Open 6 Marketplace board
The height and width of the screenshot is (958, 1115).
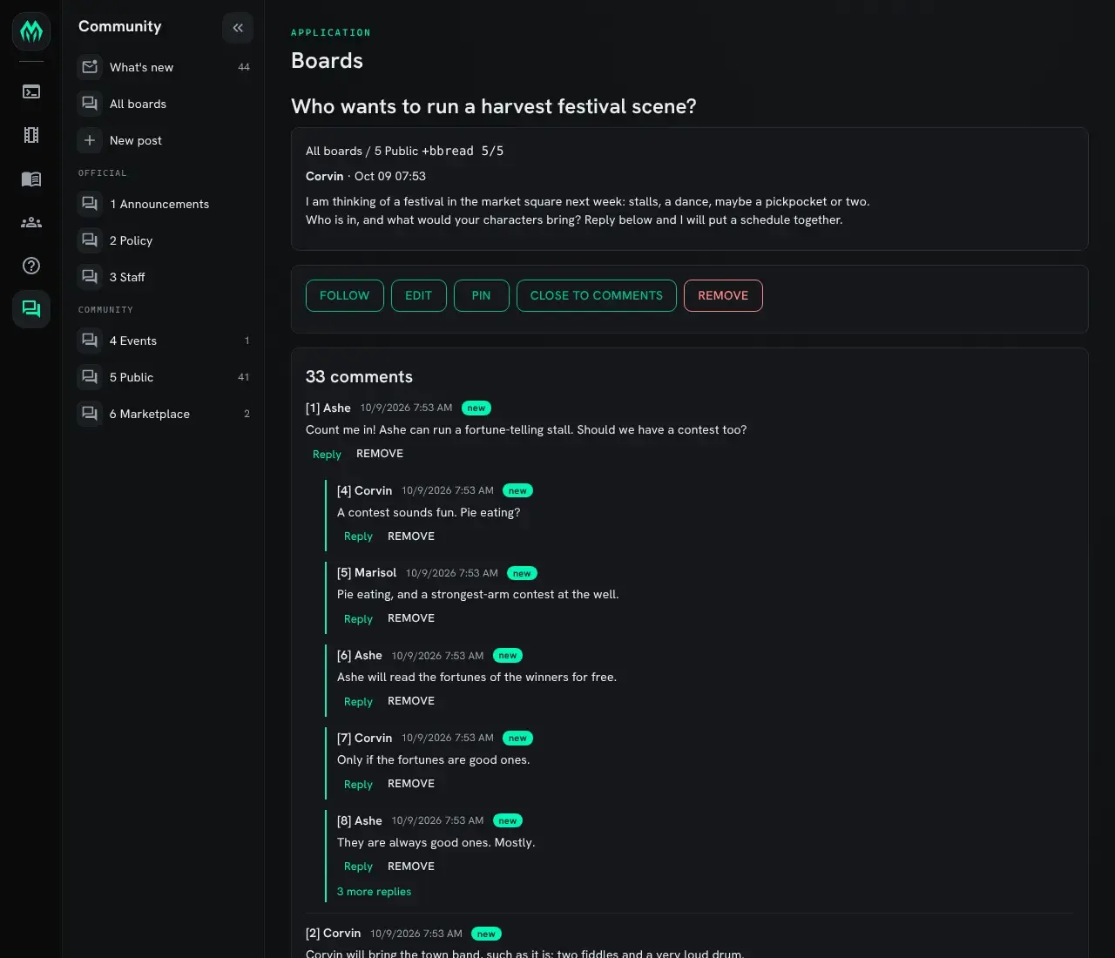(x=164, y=414)
